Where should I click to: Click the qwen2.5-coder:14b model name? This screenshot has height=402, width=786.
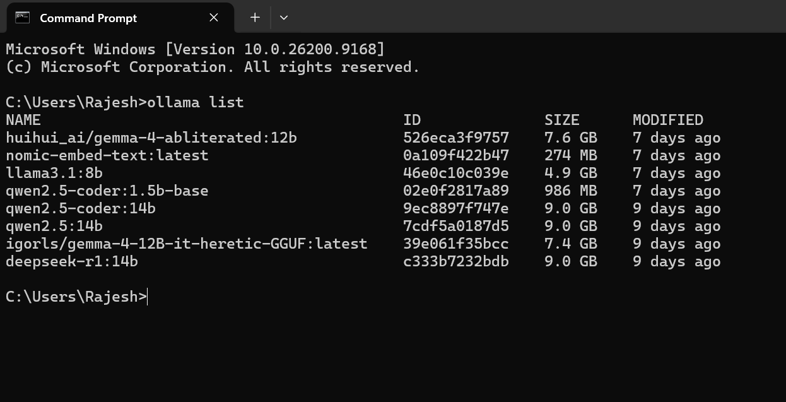click(81, 208)
